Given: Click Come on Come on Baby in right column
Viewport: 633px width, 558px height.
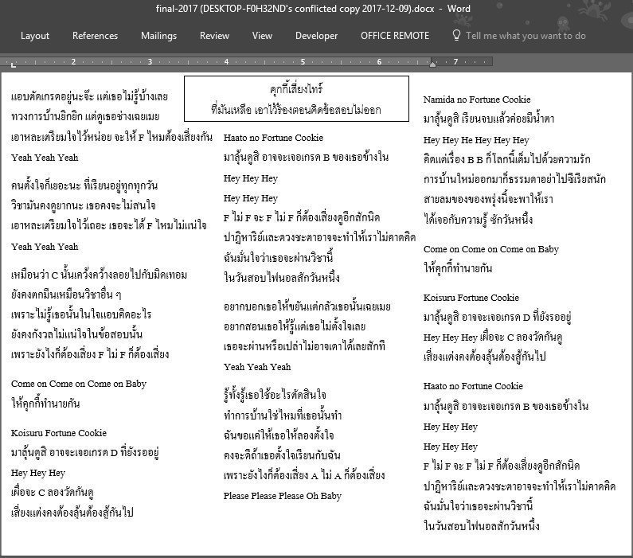Looking at the screenshot, I should tap(491, 249).
